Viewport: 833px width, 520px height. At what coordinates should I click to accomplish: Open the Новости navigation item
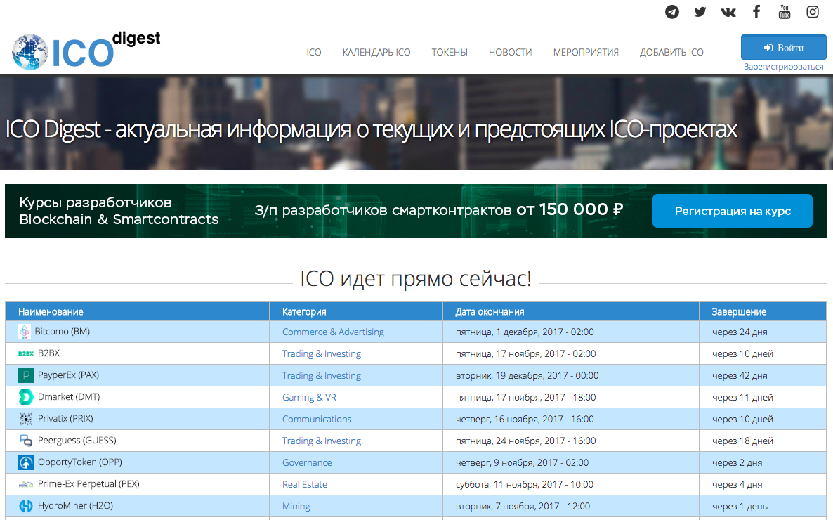click(x=510, y=52)
